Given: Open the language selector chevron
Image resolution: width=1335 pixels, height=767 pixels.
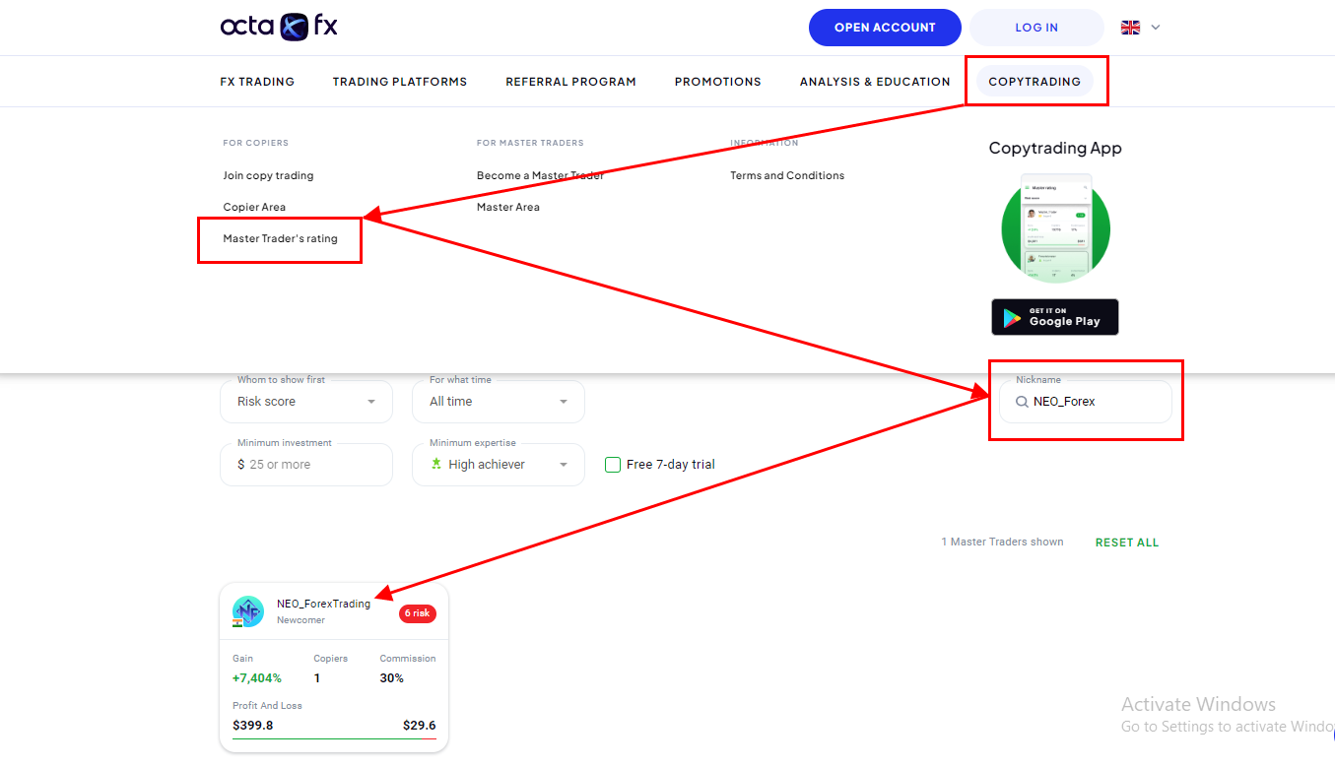Looking at the screenshot, I should tap(1156, 28).
